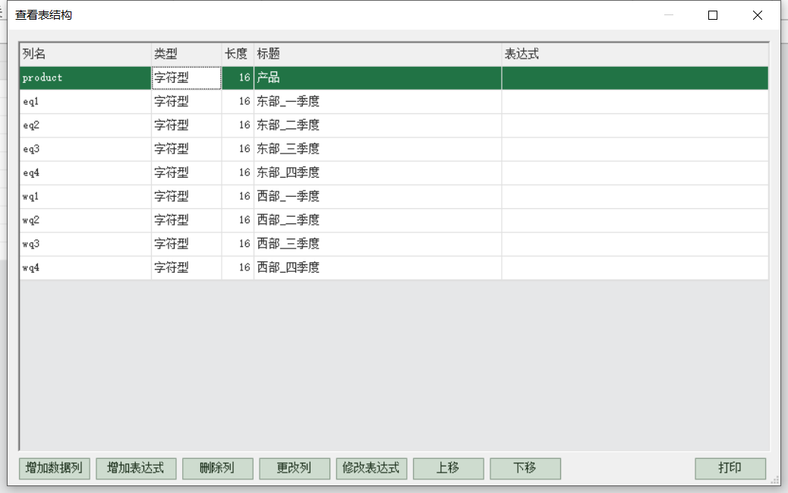Click the 增加表达式 button
Screen dimensions: 788x493
[x=136, y=469]
